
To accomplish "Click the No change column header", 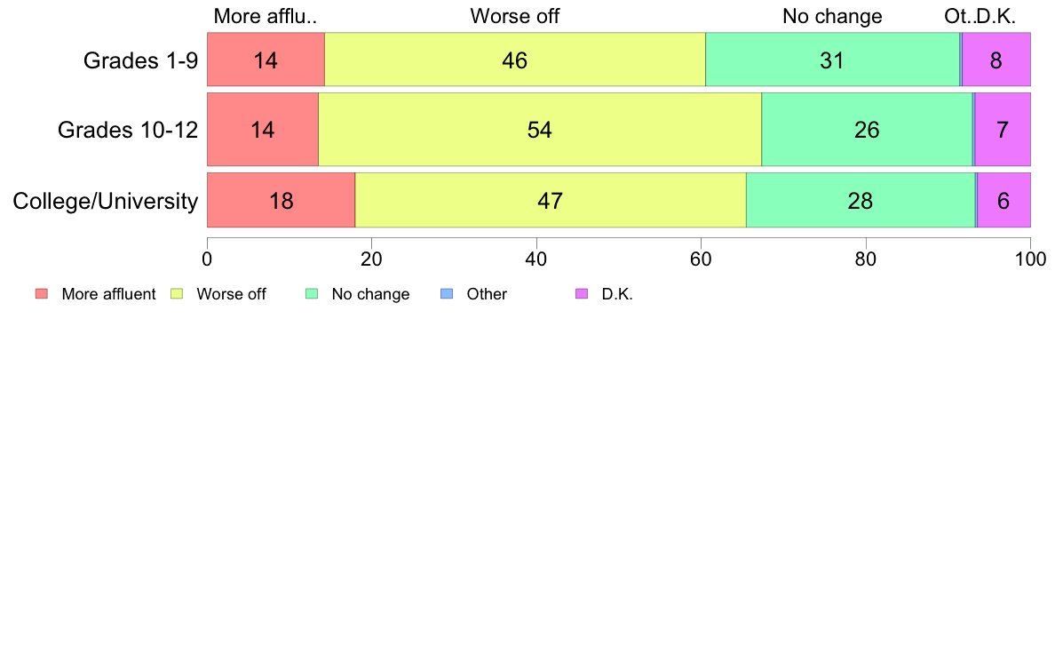I will click(832, 16).
